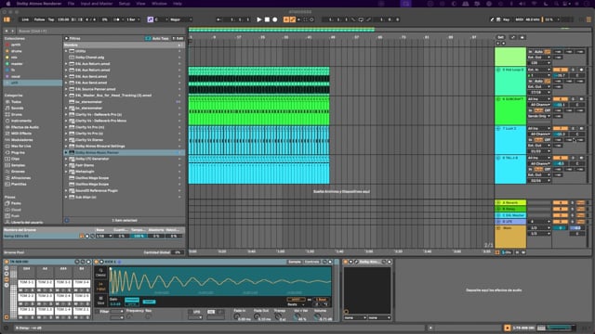Open the Window menu
This screenshot has height=334, width=595.
159,4
